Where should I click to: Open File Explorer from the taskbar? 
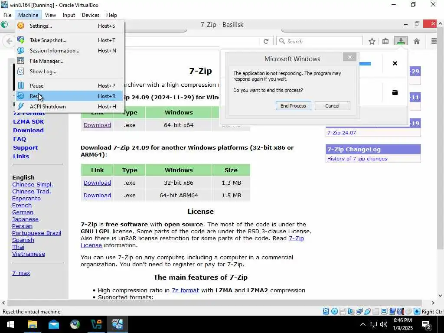click(x=32, y=324)
